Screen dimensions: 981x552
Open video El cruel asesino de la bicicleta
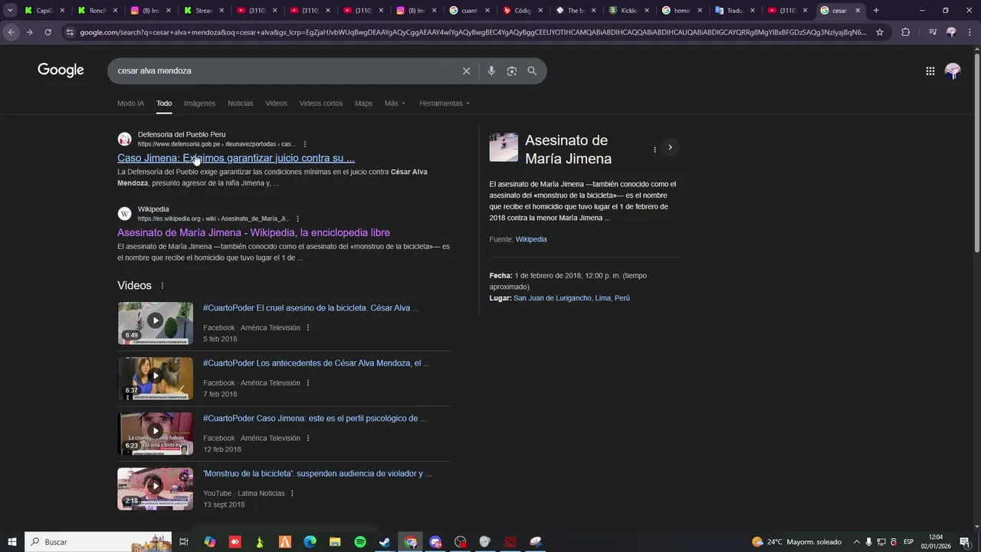click(x=311, y=308)
